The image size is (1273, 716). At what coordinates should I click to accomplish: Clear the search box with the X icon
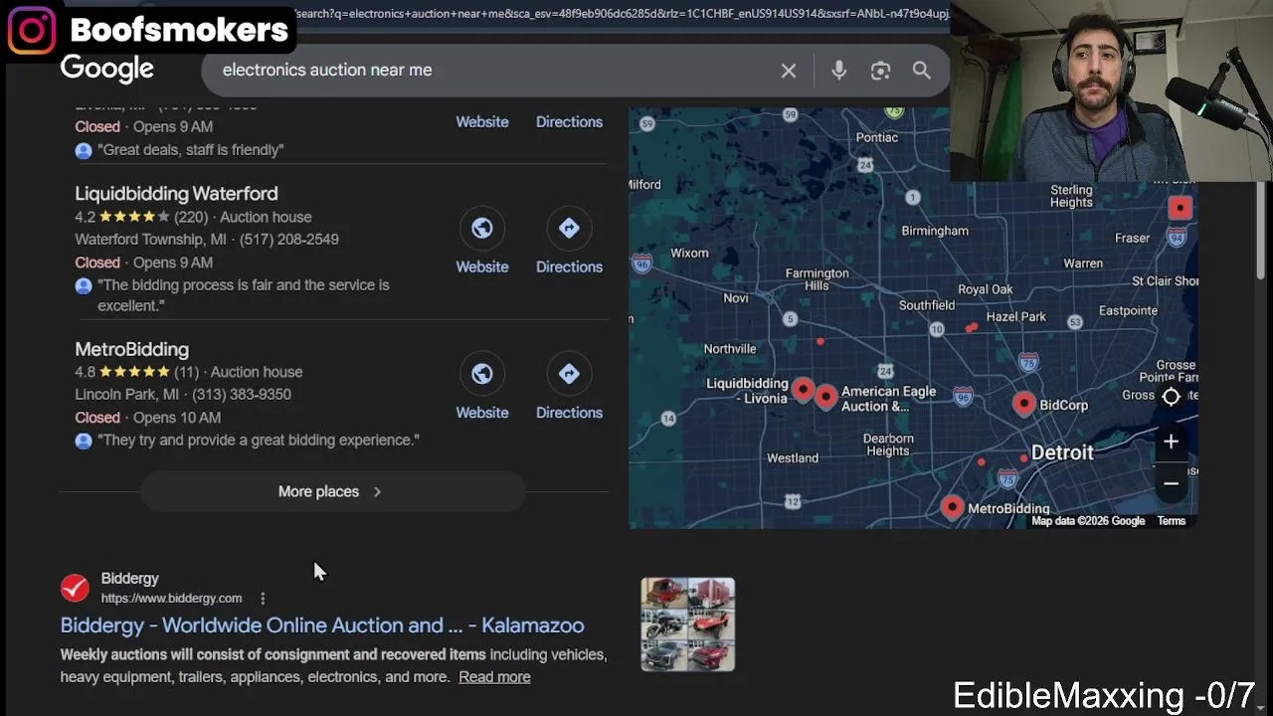click(x=789, y=71)
